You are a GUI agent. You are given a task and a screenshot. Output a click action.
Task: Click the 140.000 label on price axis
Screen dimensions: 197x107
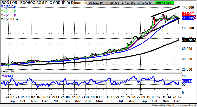[188, 8]
